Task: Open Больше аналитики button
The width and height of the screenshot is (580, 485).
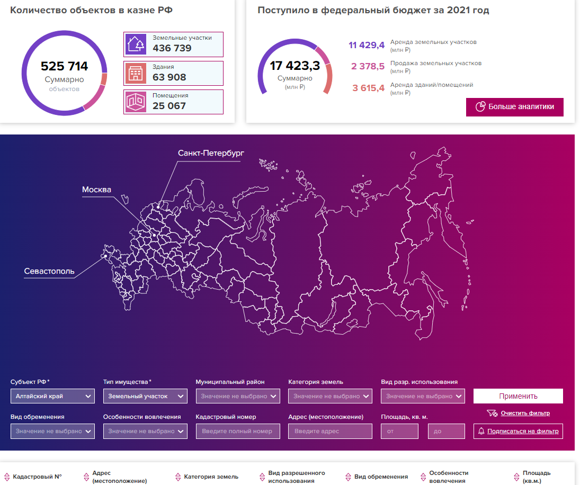Action: pyautogui.click(x=515, y=107)
